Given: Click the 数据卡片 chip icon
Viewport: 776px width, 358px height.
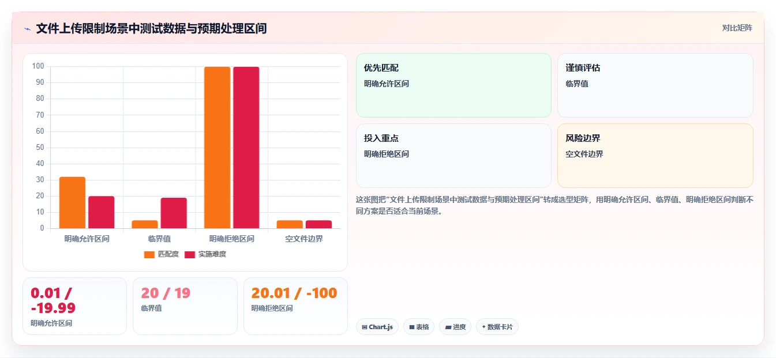Looking at the screenshot, I should (x=484, y=327).
